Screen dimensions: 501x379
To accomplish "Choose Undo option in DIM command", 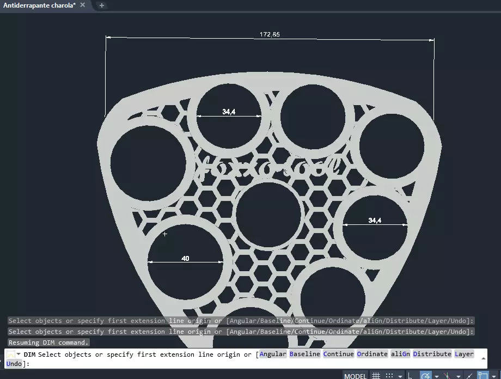I will tap(14, 364).
